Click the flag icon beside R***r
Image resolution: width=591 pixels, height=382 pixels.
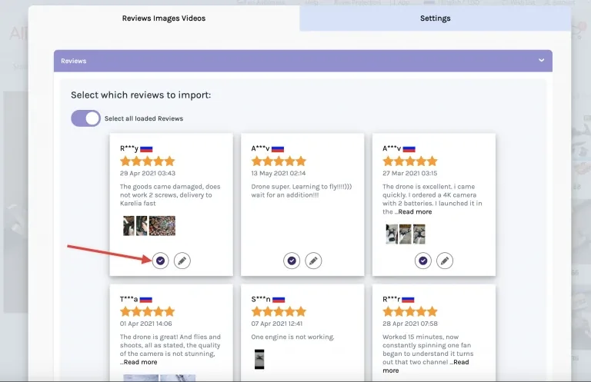pyautogui.click(x=408, y=300)
